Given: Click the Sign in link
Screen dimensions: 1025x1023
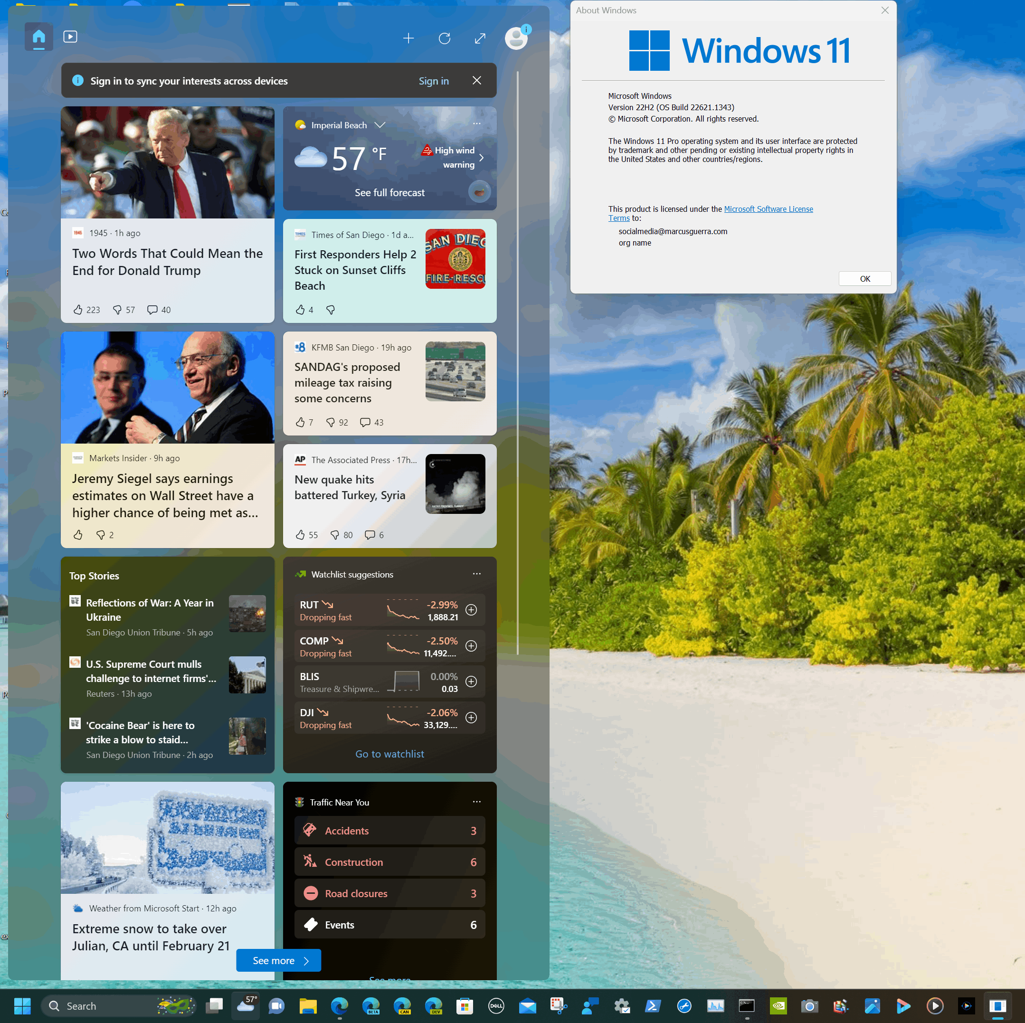Looking at the screenshot, I should [x=434, y=81].
